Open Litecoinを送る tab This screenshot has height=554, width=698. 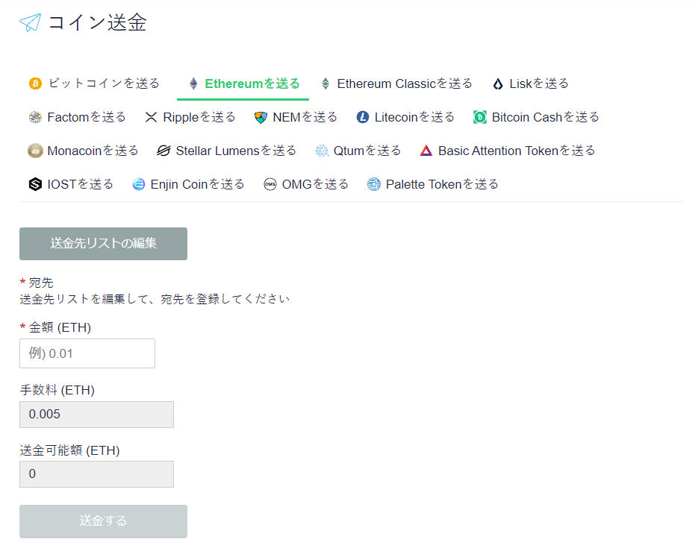[405, 117]
